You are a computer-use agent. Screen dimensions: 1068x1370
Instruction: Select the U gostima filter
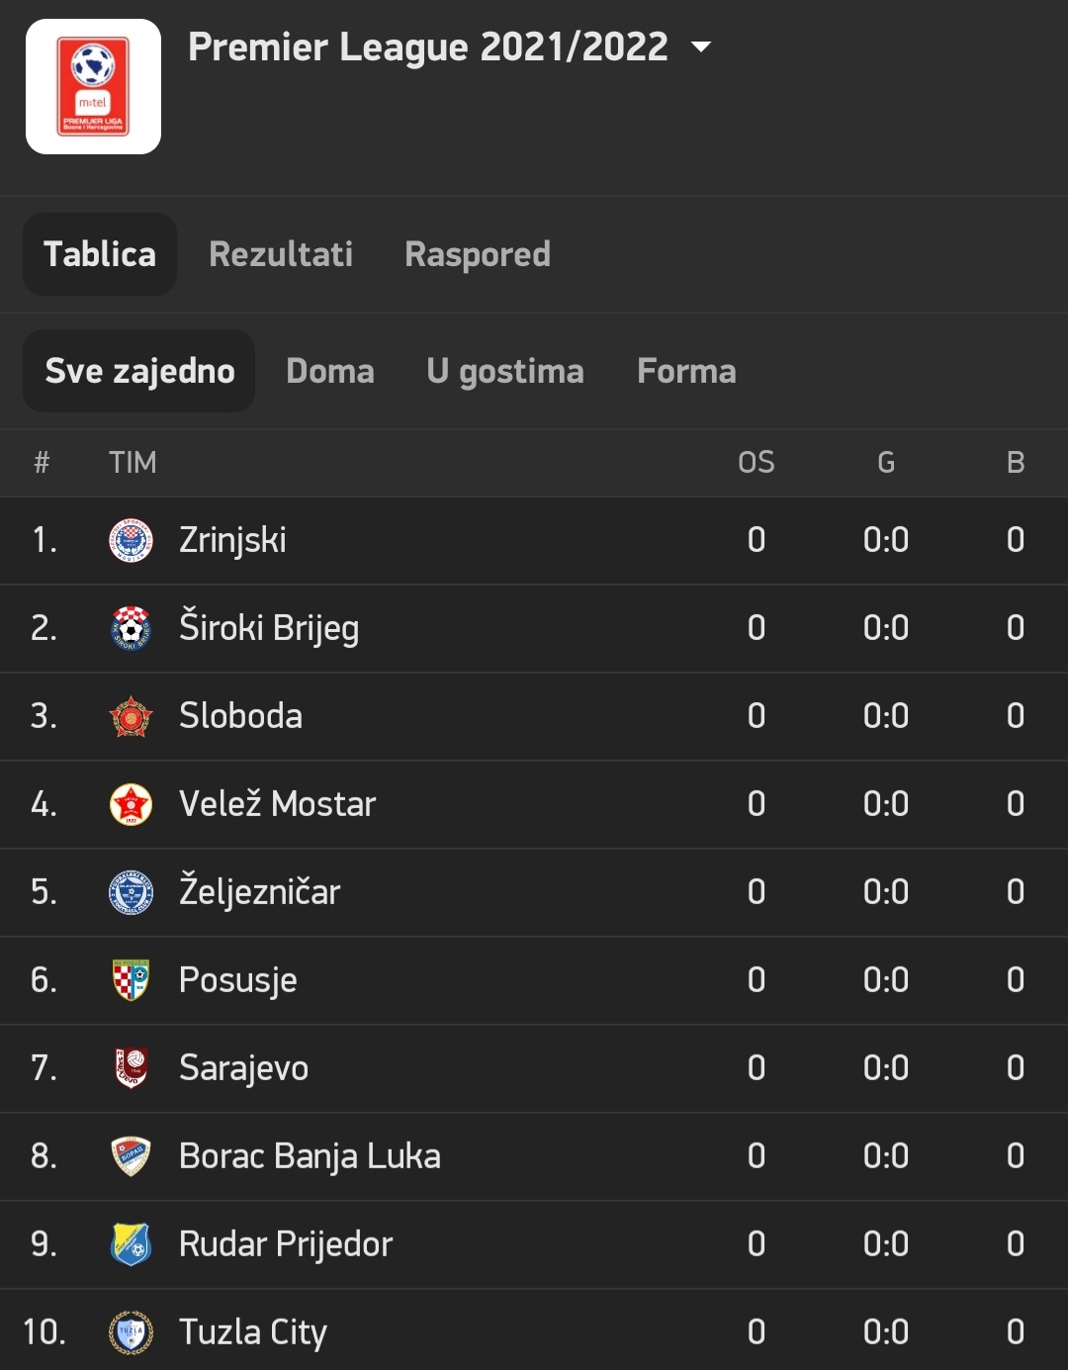[x=505, y=371]
